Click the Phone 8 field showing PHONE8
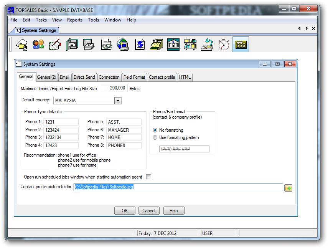 click(x=124, y=145)
